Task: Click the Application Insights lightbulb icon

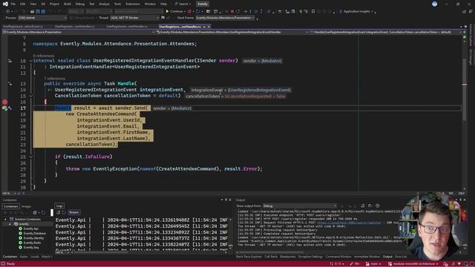Action: coord(341,12)
